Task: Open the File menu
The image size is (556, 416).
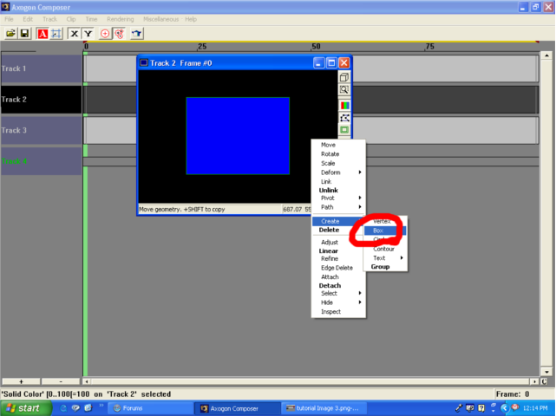Action: (x=9, y=19)
